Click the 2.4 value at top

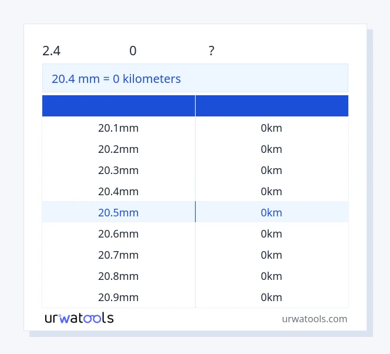tap(52, 51)
